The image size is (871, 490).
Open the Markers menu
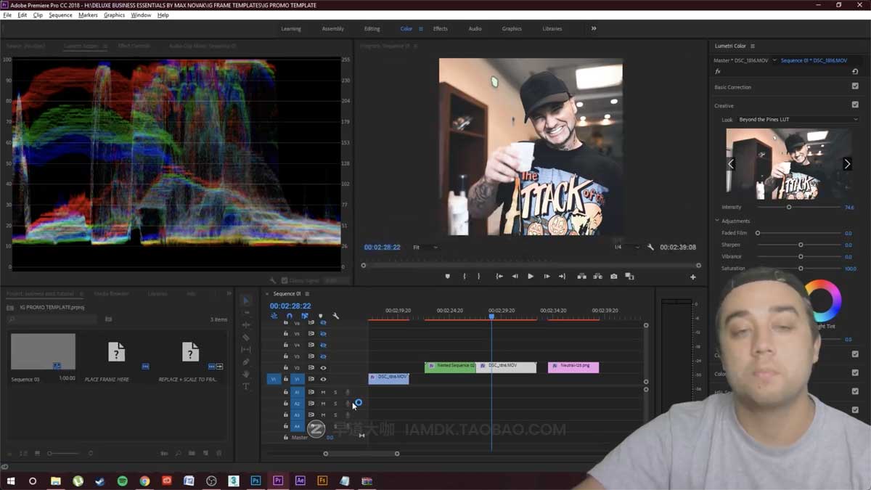coord(88,15)
